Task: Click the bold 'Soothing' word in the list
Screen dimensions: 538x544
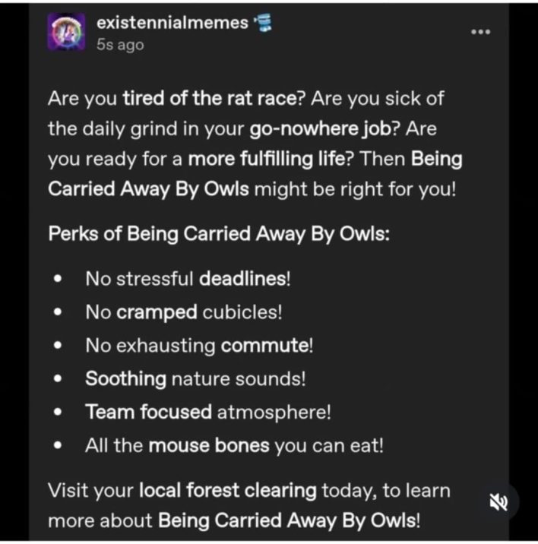Action: click(x=125, y=378)
